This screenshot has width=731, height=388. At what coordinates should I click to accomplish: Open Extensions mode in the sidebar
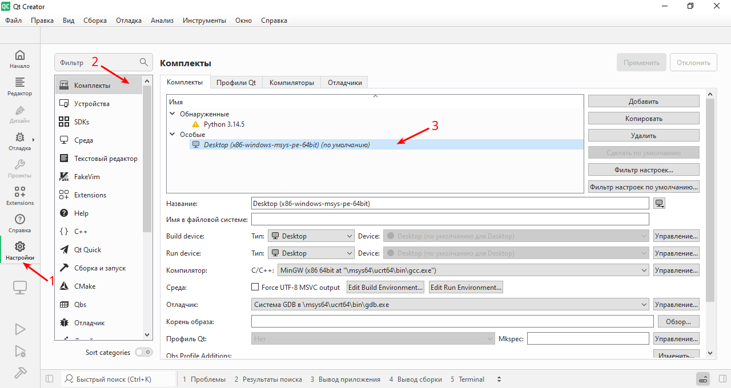[x=20, y=196]
